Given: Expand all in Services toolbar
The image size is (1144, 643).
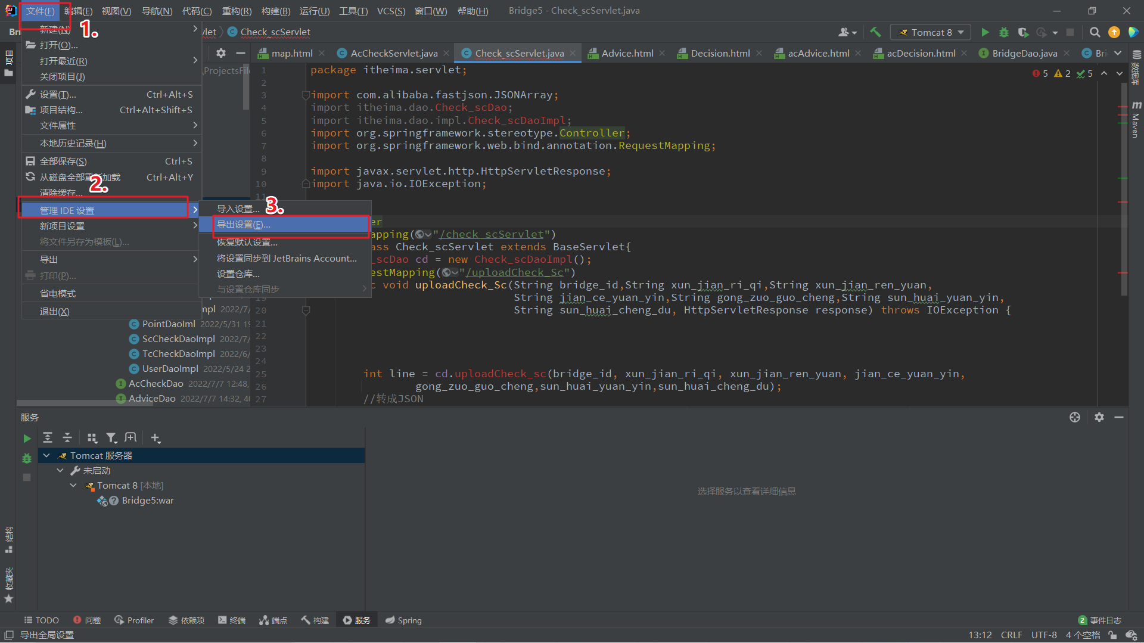Looking at the screenshot, I should 48,438.
